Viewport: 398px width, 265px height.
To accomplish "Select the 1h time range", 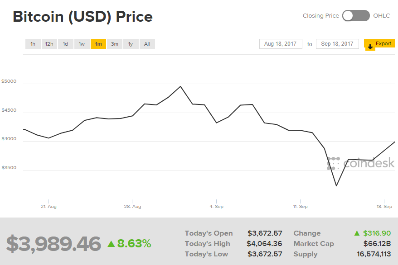I will point(33,44).
